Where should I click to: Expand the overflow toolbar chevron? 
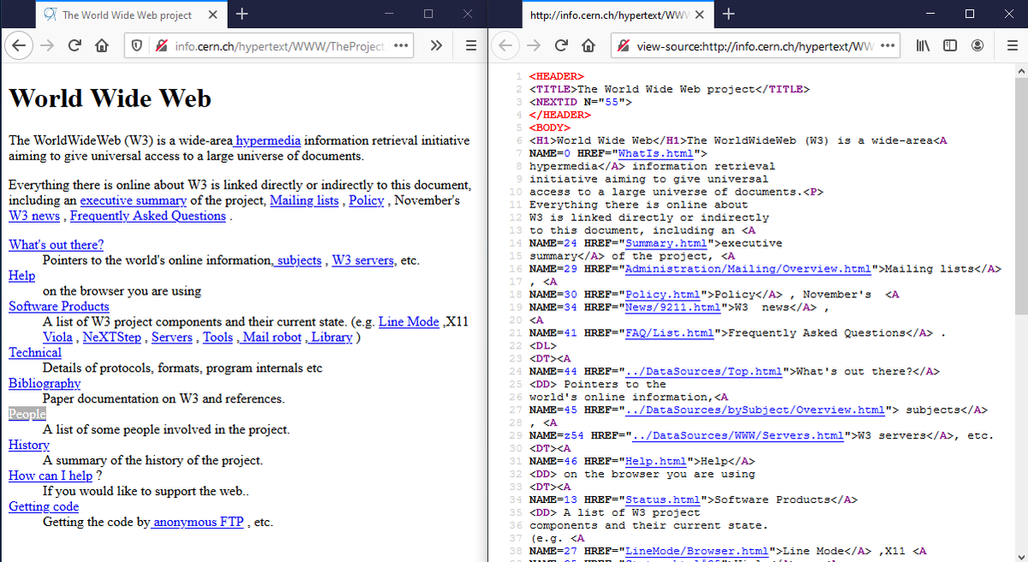[x=437, y=45]
